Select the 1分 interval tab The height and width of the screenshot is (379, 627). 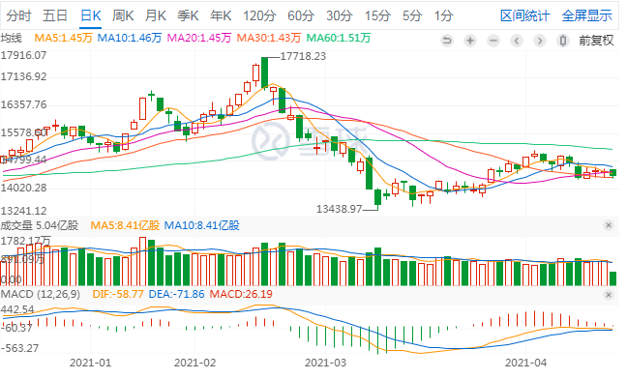tap(443, 15)
